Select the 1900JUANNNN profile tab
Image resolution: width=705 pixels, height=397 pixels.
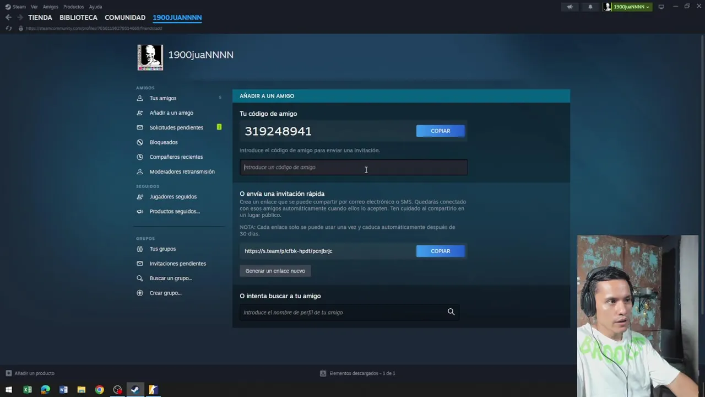point(177,18)
